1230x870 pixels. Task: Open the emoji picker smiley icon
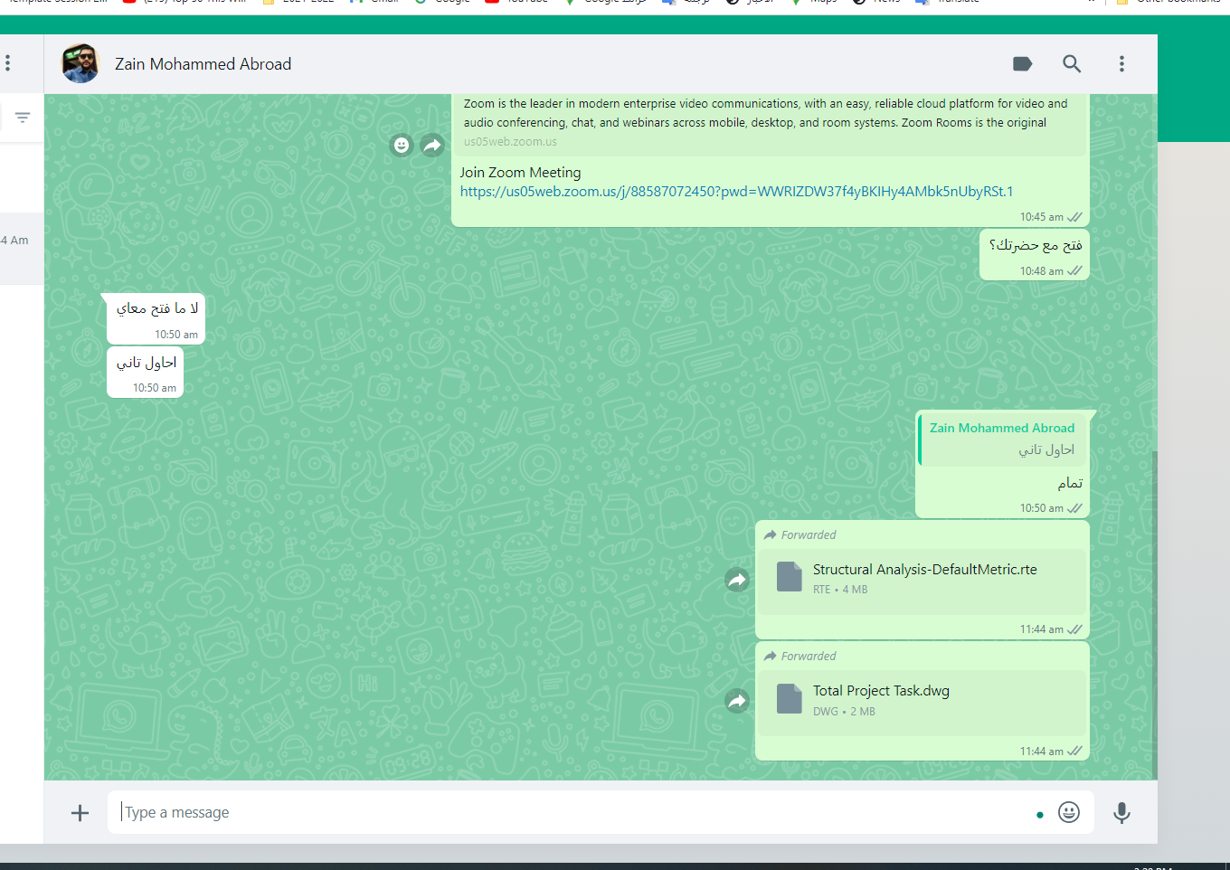click(1069, 812)
